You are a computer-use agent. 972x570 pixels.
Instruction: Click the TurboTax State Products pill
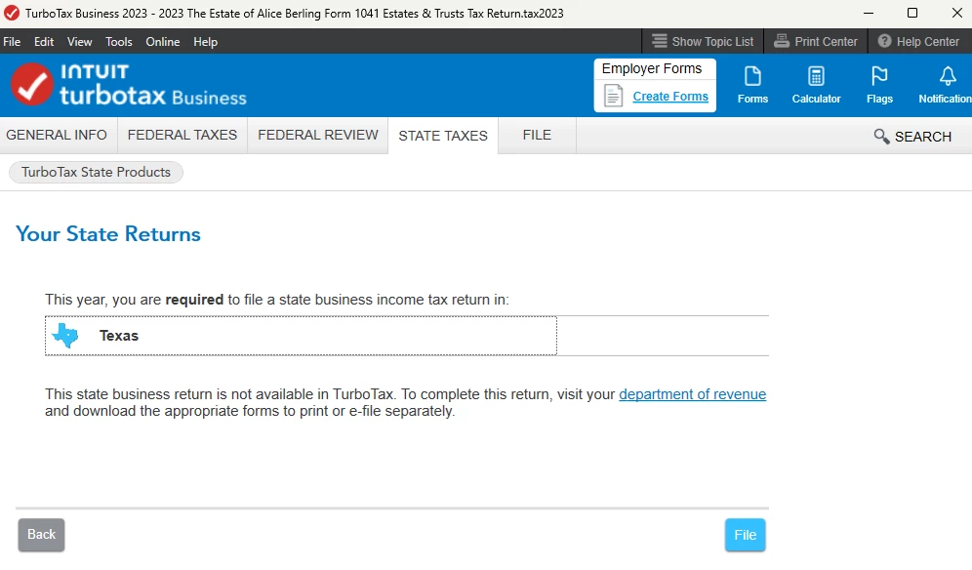[x=96, y=172]
